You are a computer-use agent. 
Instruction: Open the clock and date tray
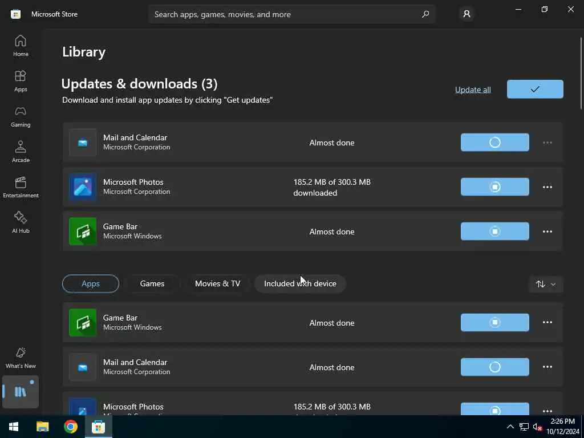[x=562, y=427]
